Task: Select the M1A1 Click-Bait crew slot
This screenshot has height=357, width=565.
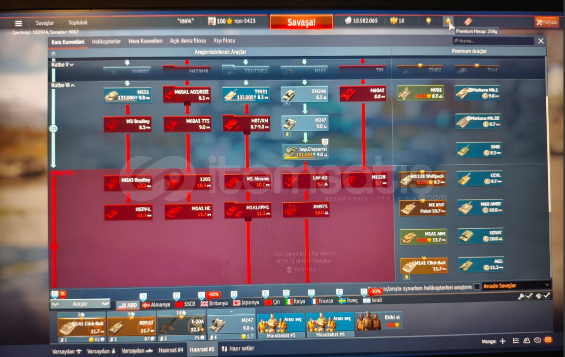Action: (82, 328)
